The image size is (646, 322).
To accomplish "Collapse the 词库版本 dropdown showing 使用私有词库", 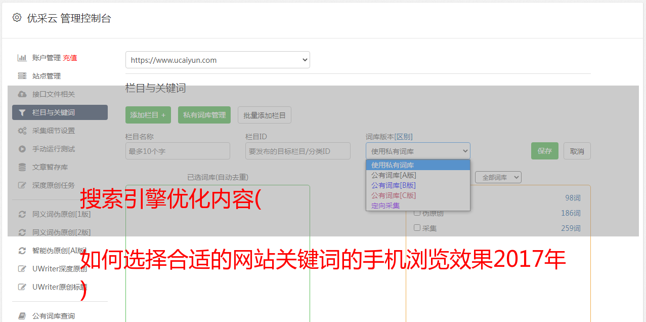I will pos(418,151).
